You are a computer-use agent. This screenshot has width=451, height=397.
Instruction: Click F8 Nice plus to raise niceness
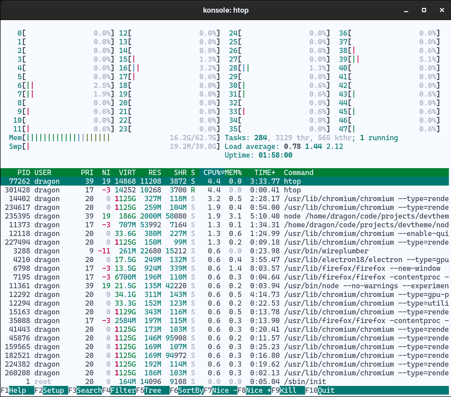254,390
